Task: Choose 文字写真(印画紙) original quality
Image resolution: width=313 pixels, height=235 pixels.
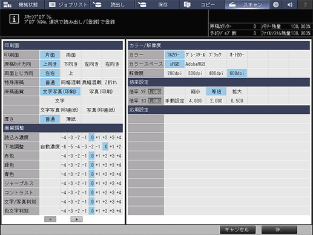Action: (60, 110)
